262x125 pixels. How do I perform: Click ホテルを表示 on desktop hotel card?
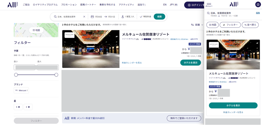tap(190, 63)
